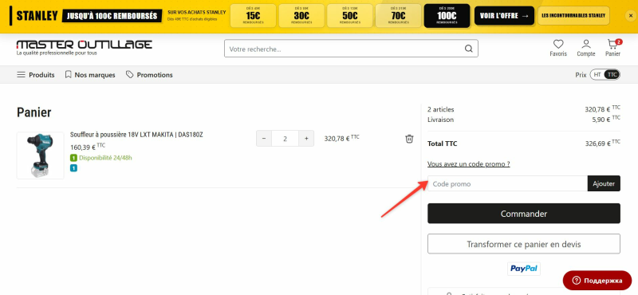Click the Ajouter promo code button
The image size is (638, 295).
point(604,183)
